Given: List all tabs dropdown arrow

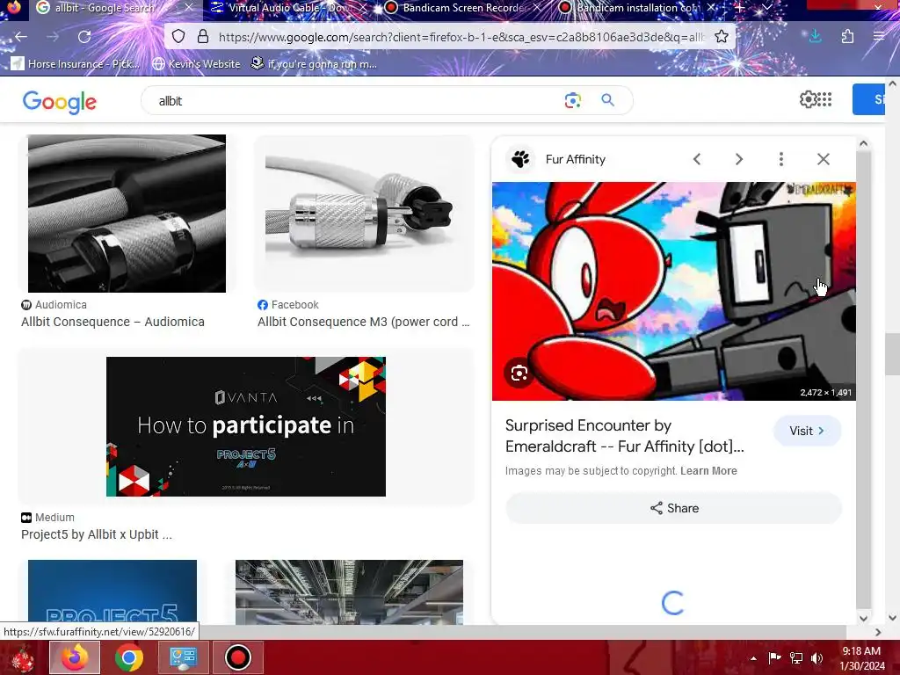Looking at the screenshot, I should [x=766, y=7].
